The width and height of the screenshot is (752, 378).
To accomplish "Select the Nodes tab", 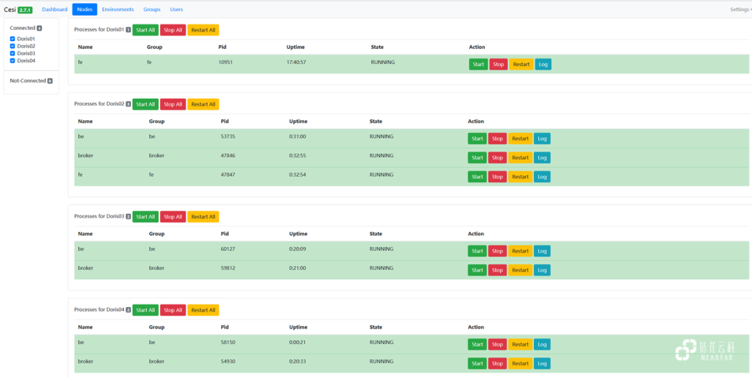I will (85, 10).
